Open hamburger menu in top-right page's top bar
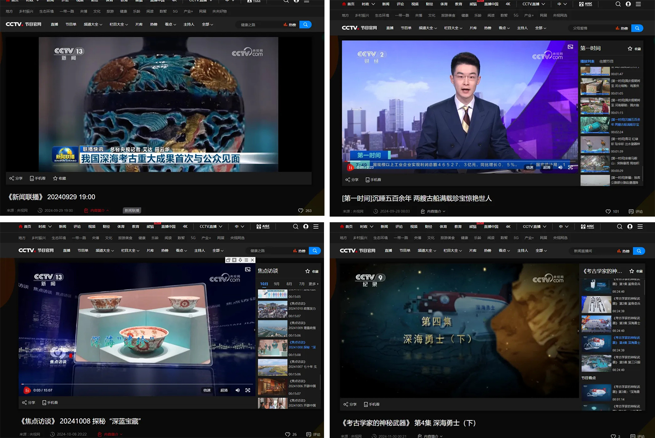The height and width of the screenshot is (438, 655). click(638, 4)
